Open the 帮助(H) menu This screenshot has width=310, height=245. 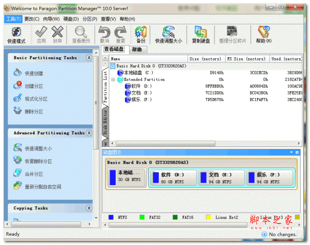[x=127, y=19]
